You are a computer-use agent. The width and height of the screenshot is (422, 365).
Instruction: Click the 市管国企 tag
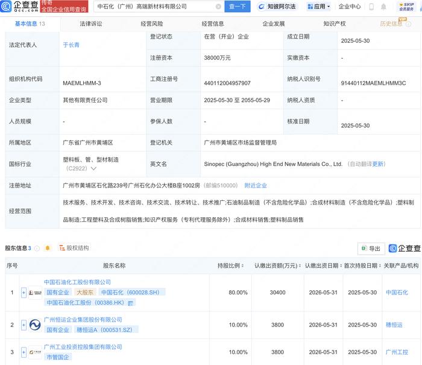pos(58,357)
